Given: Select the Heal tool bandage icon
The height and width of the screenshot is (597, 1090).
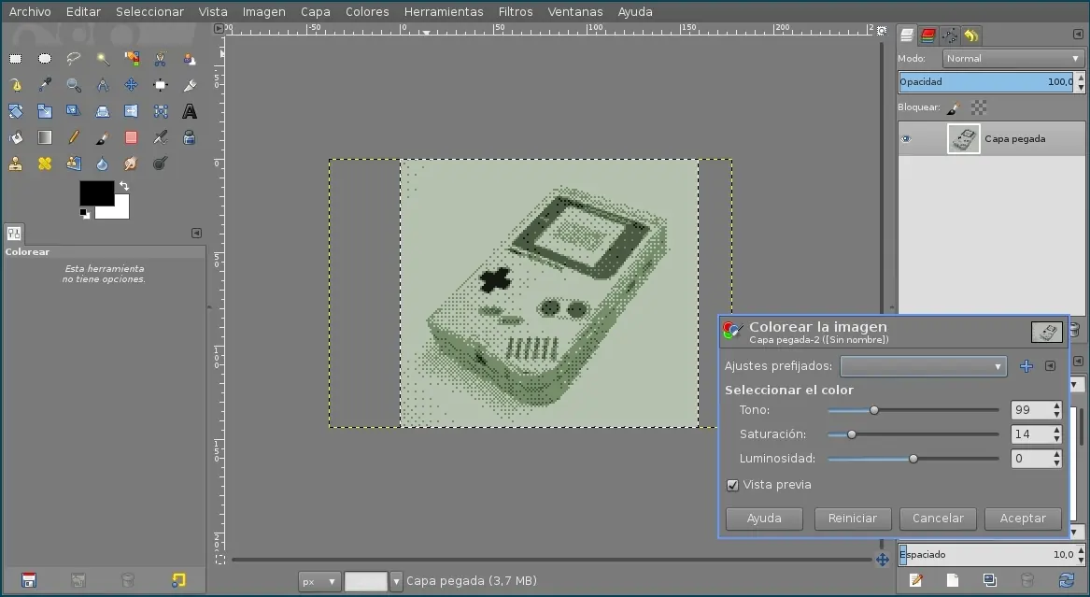Looking at the screenshot, I should coord(45,163).
